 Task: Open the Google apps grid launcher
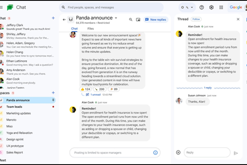[x=221, y=7]
